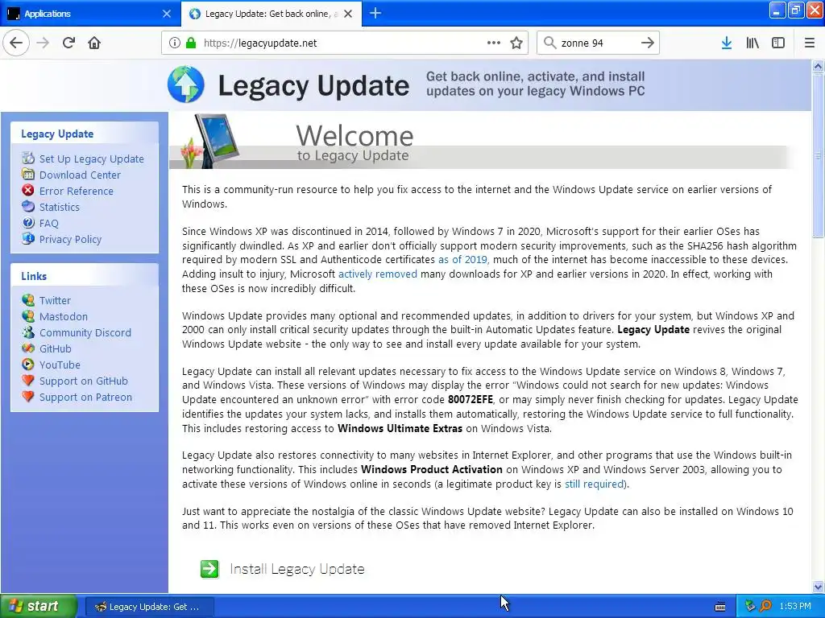Click the 1:53 PM clock
825x618 pixels.
point(795,606)
